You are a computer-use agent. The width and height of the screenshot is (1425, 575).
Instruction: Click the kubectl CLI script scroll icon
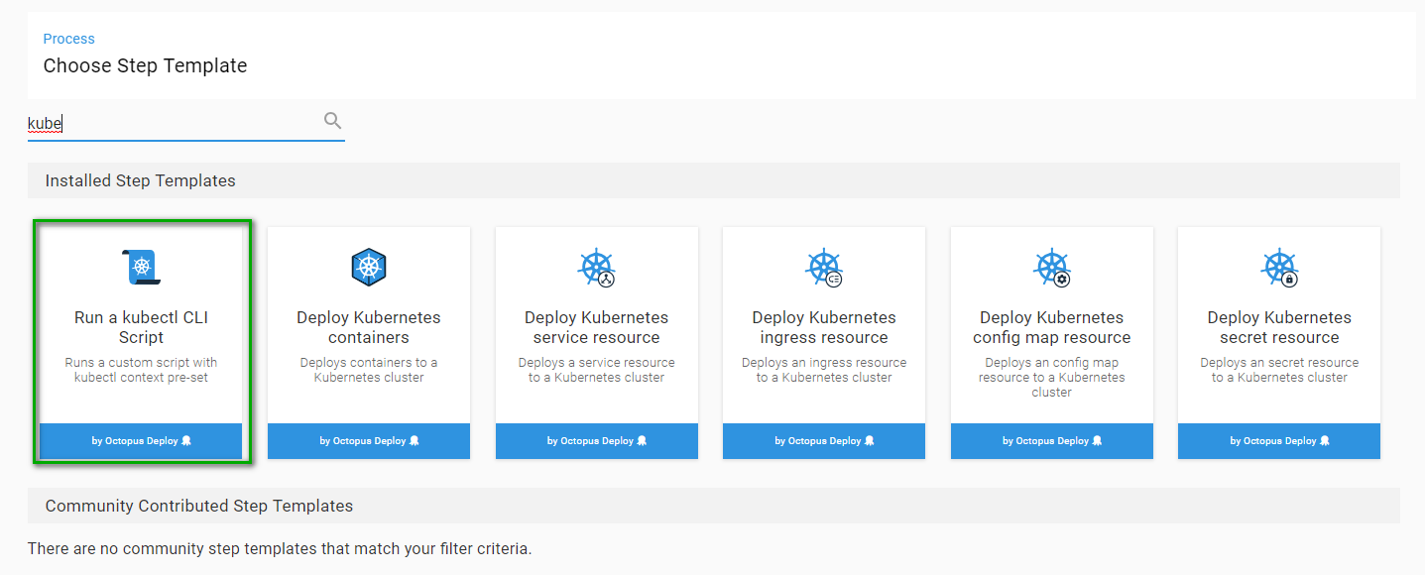(141, 267)
